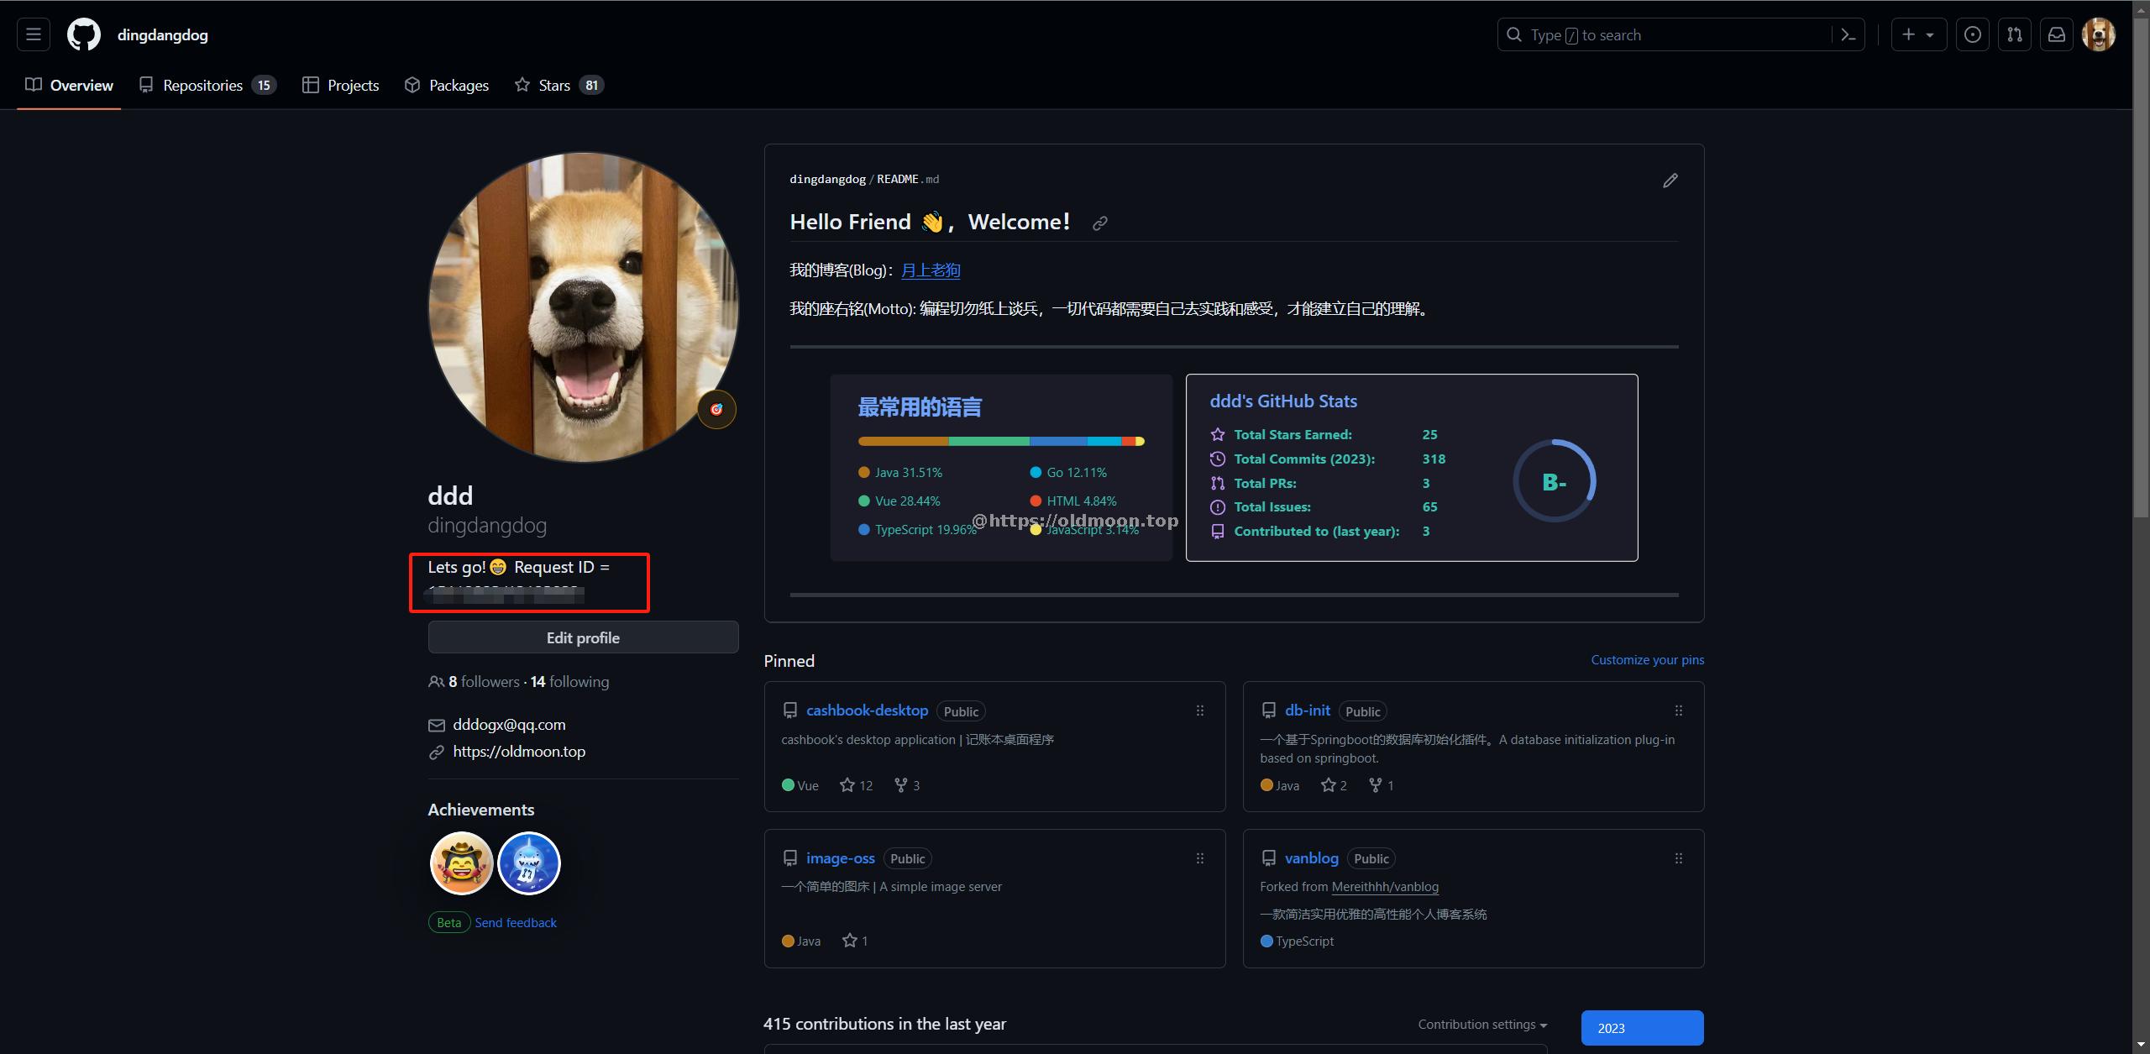Click the Edit profile button

click(x=583, y=637)
